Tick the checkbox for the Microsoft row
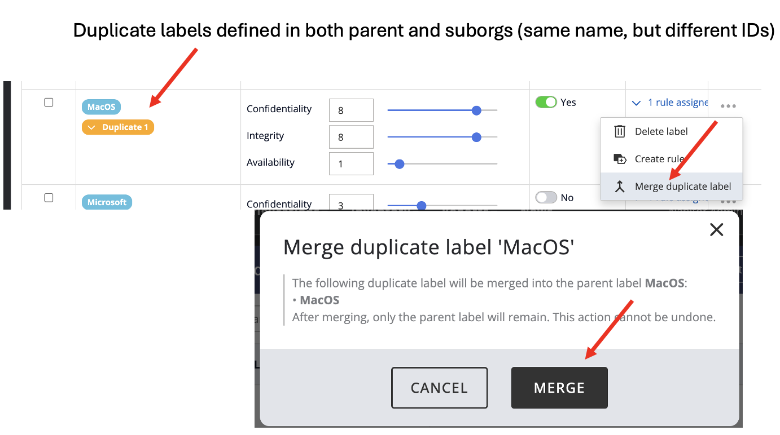The image size is (780, 435). click(x=49, y=198)
